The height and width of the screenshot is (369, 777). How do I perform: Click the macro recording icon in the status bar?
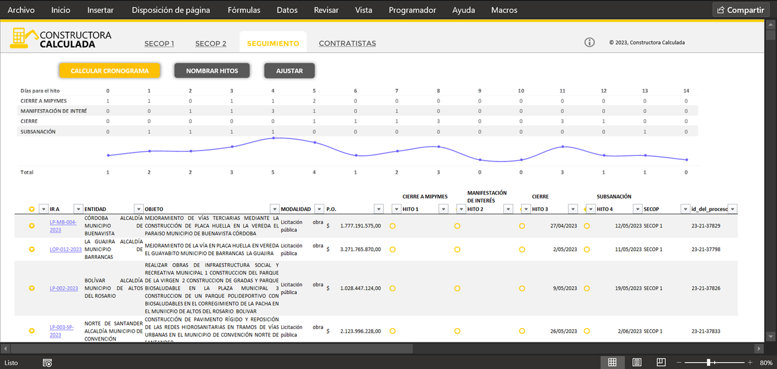[x=47, y=363]
